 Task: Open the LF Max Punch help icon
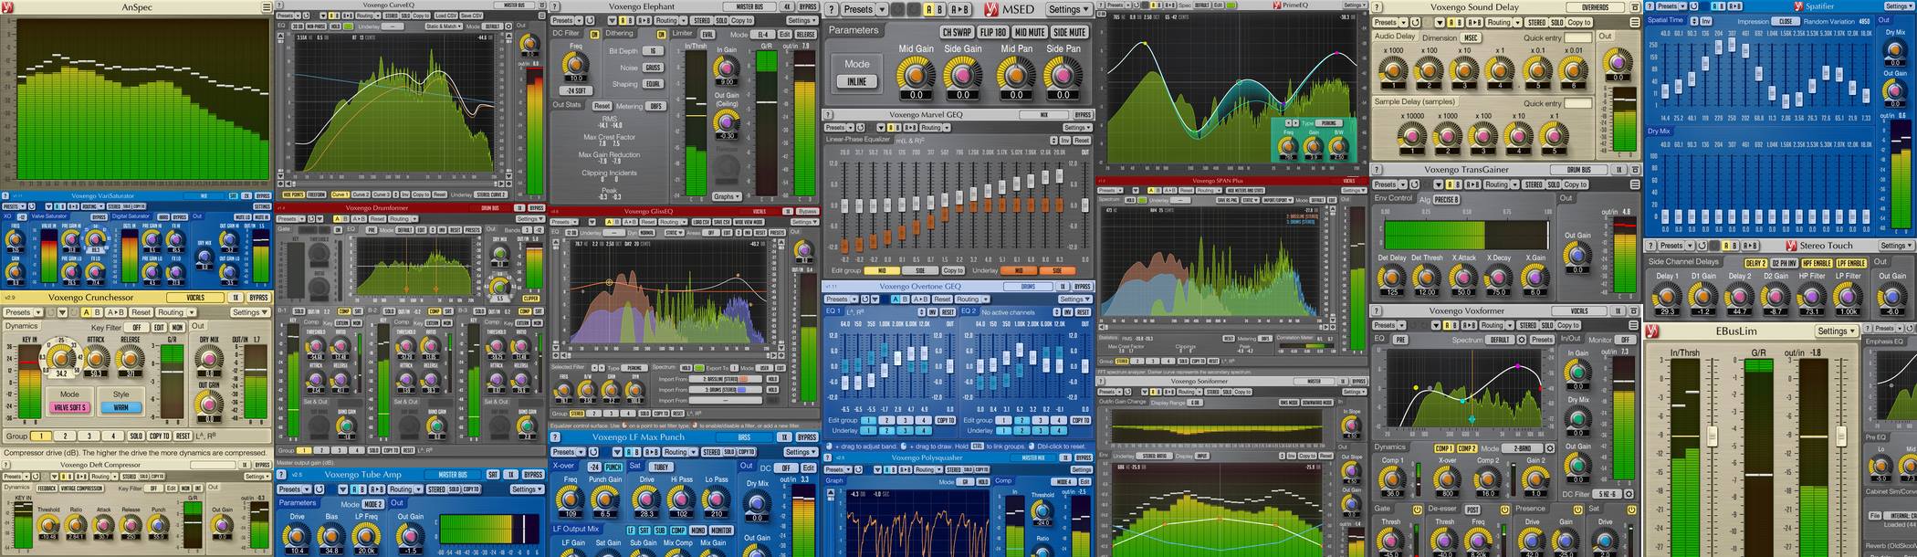click(x=557, y=437)
